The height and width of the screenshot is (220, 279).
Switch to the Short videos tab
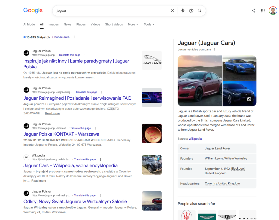114,24
